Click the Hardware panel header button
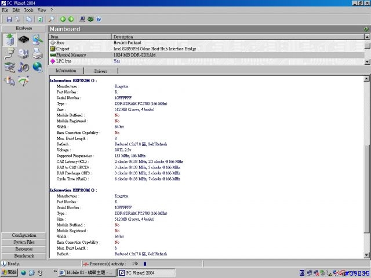The height and width of the screenshot is (278, 371). (24, 28)
